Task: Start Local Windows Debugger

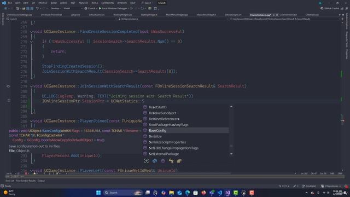Action: point(113,9)
